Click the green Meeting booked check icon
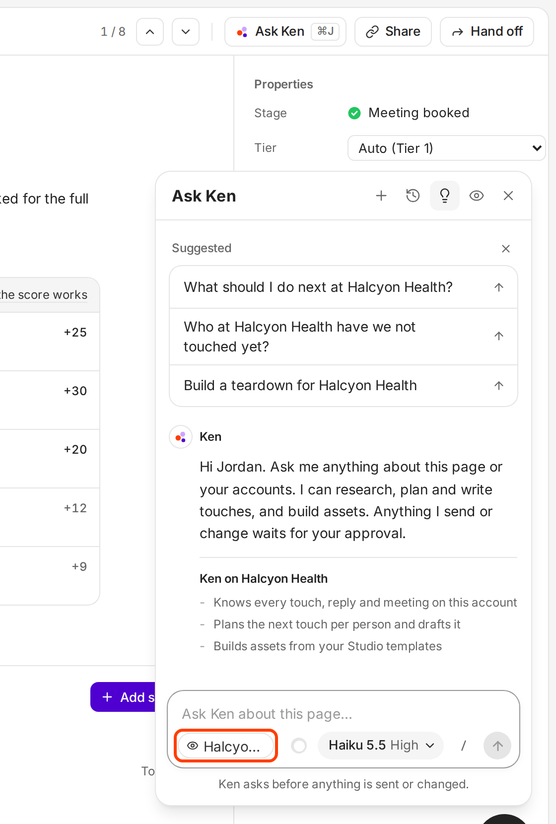Screen dimensions: 556x824 coord(354,113)
